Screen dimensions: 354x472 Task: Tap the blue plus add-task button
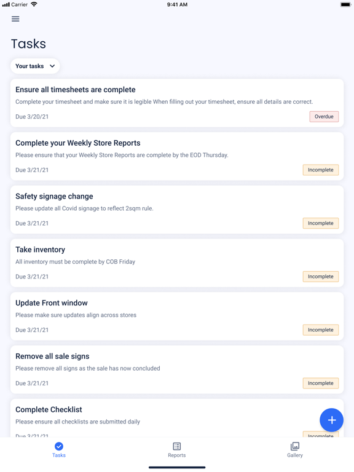tap(331, 420)
